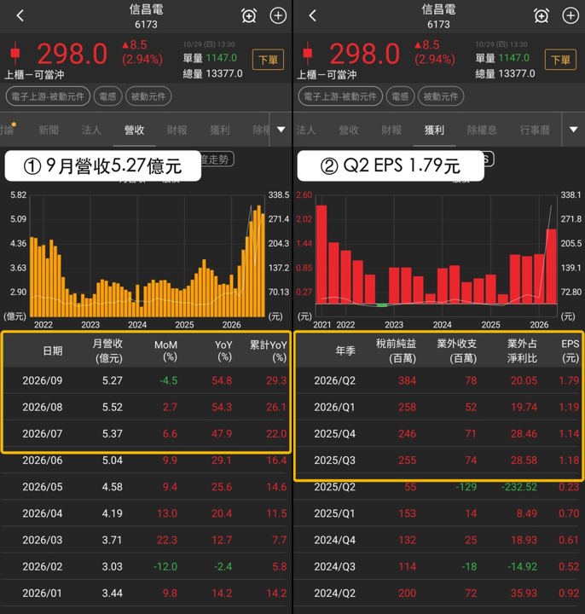585x614 pixels.
Task: Open 行事曆 tab in right panel
Action: tap(535, 130)
